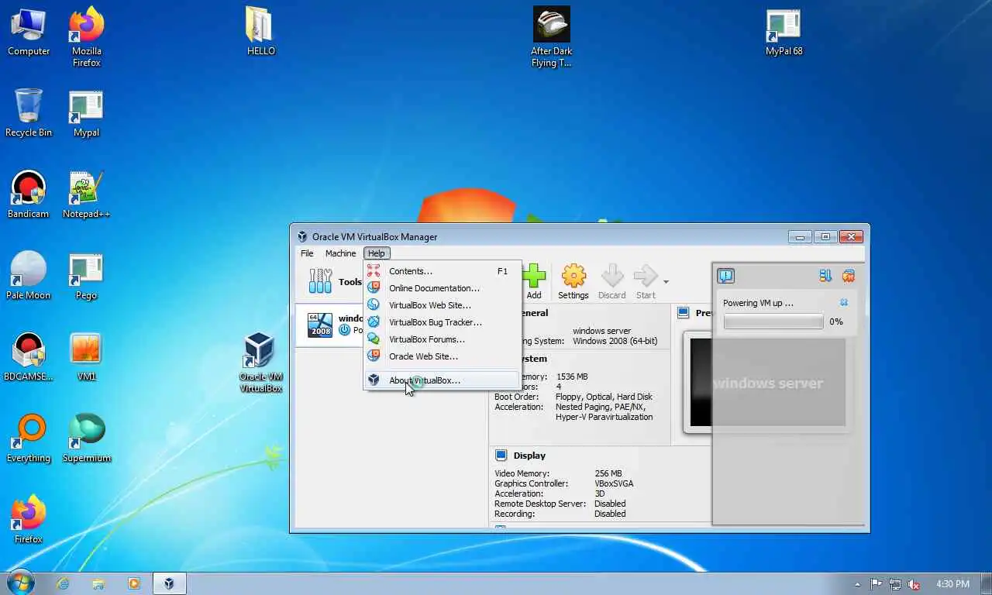
Task: Open Windows Media Player from taskbar
Action: click(x=133, y=583)
